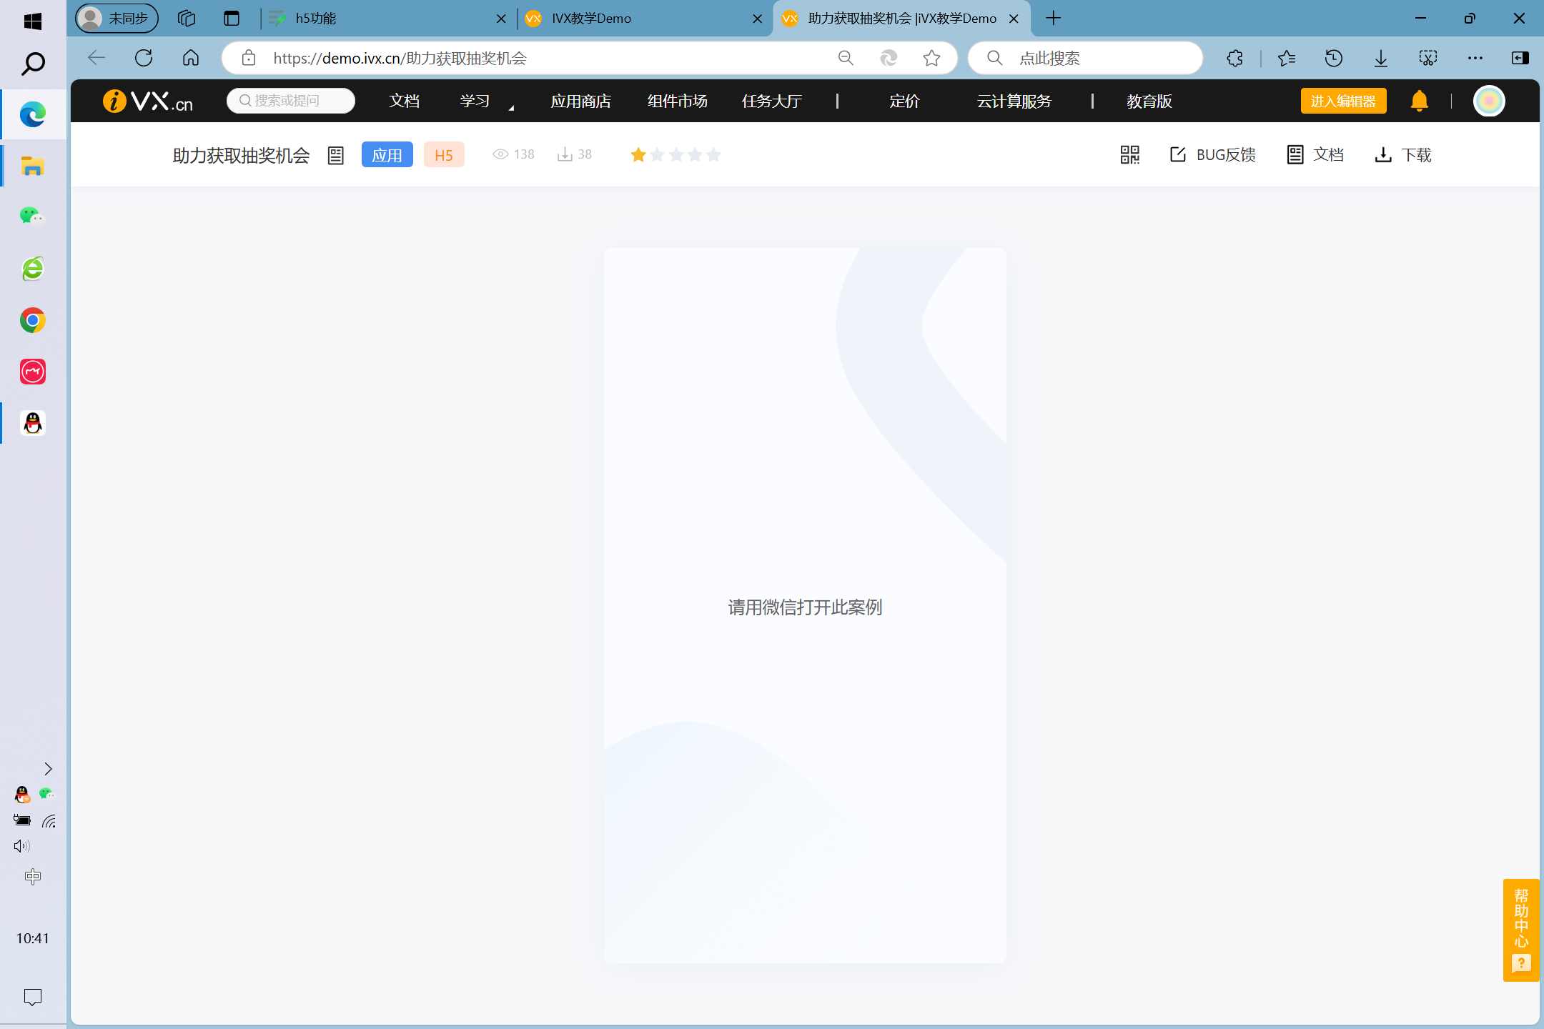The image size is (1544, 1029).
Task: Open browser history icon
Action: point(1334,58)
